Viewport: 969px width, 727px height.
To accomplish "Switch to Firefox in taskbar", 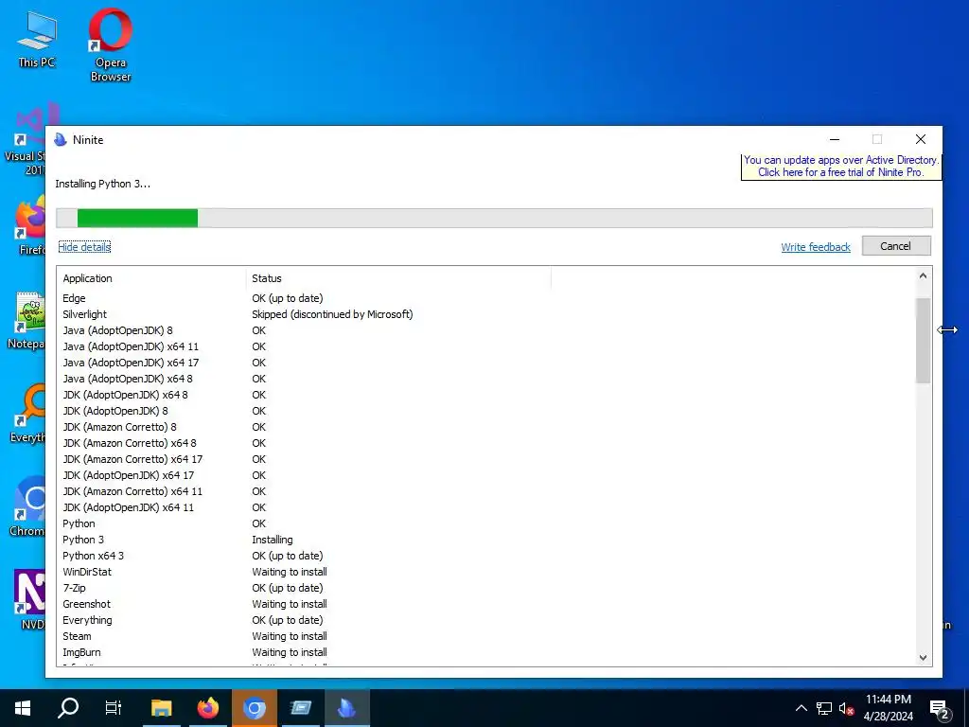I will [x=208, y=708].
